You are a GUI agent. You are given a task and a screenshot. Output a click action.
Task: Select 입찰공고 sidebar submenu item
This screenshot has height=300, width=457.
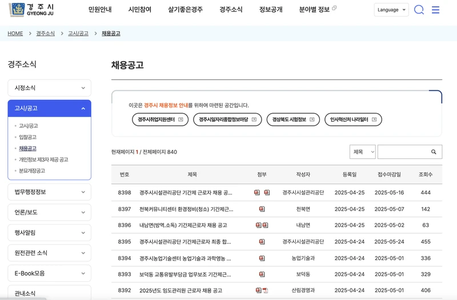coord(27,137)
